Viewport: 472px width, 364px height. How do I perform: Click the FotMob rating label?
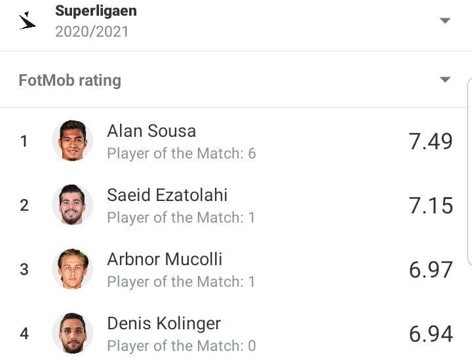(70, 81)
